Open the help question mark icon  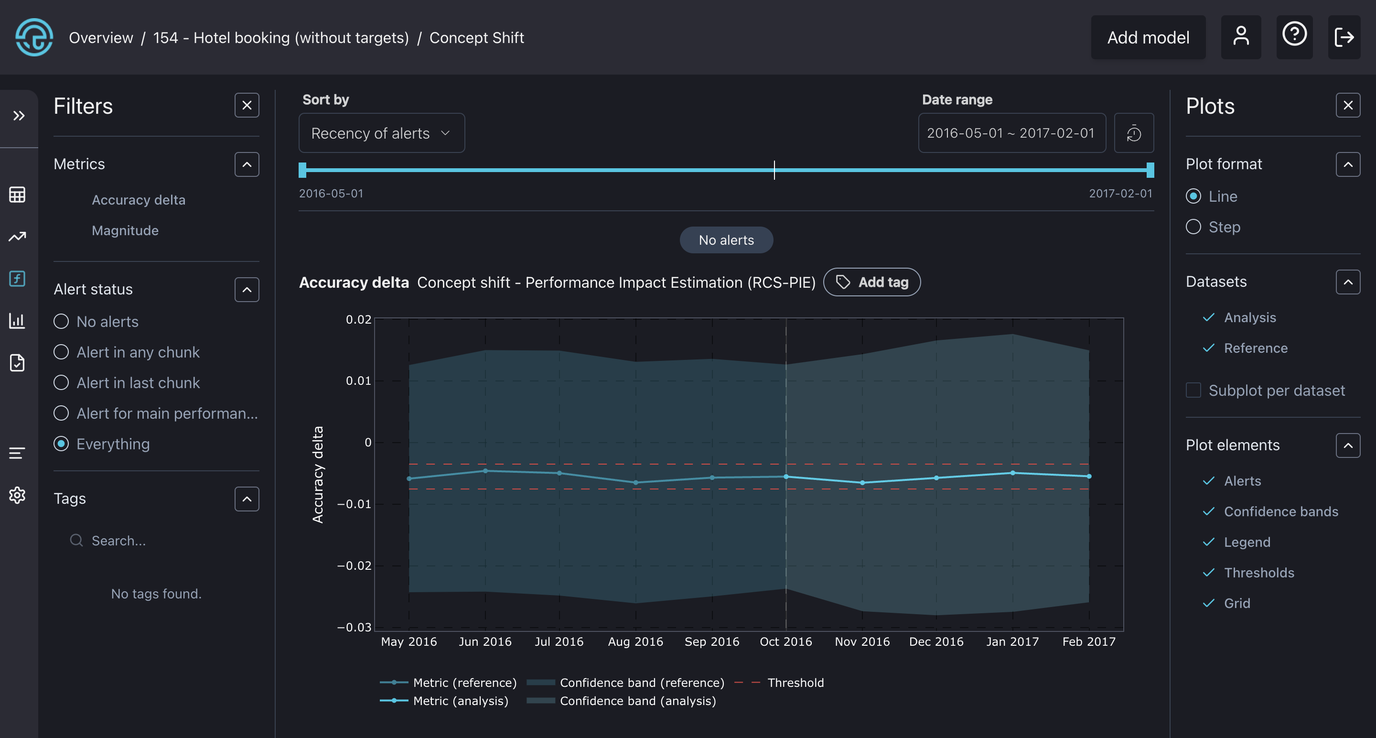point(1294,36)
